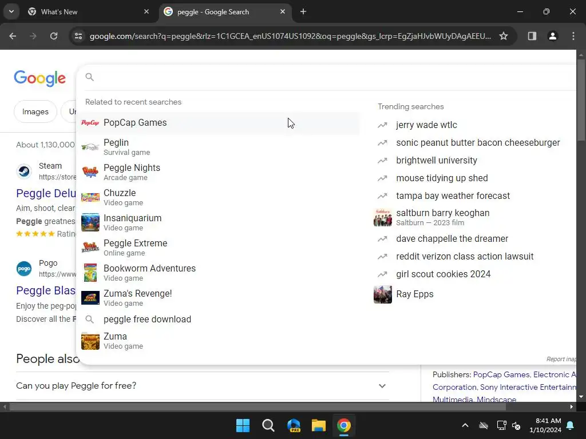
Task: Click Chrome icon in taskbar
Action: [x=344, y=425]
